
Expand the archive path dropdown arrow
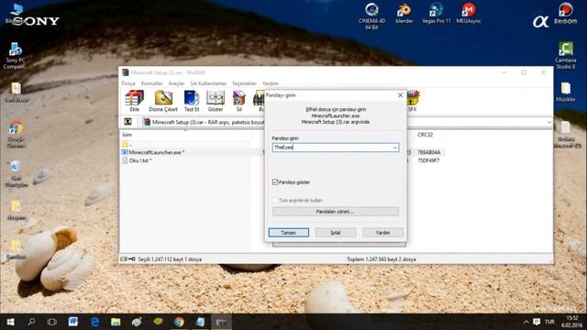(548, 122)
